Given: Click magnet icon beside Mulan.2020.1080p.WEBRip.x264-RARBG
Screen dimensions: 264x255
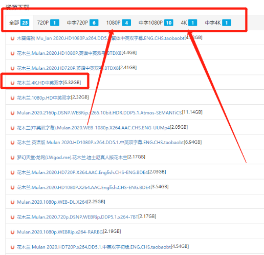Looking at the screenshot, I should (12, 232).
